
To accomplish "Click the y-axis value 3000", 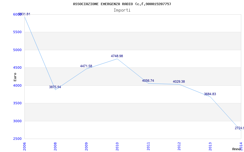I will 17,121.
